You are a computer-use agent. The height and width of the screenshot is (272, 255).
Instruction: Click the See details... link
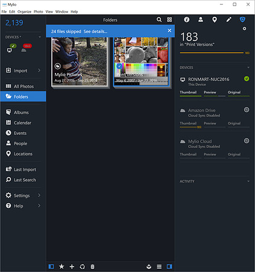[x=95, y=31]
